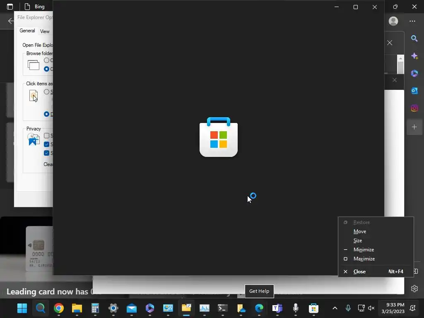Open Edge sidebar settings gear
The height and width of the screenshot is (318, 424).
[414, 289]
